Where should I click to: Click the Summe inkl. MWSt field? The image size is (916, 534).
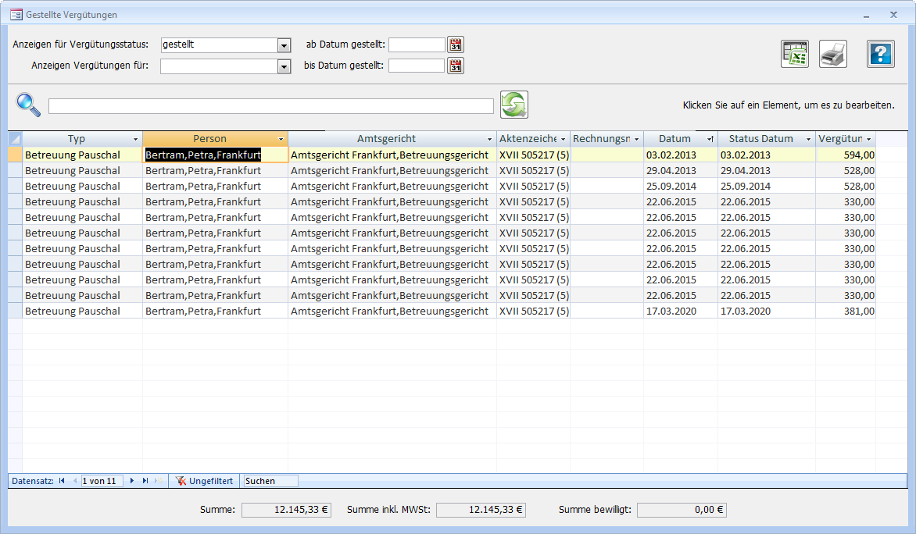(481, 510)
